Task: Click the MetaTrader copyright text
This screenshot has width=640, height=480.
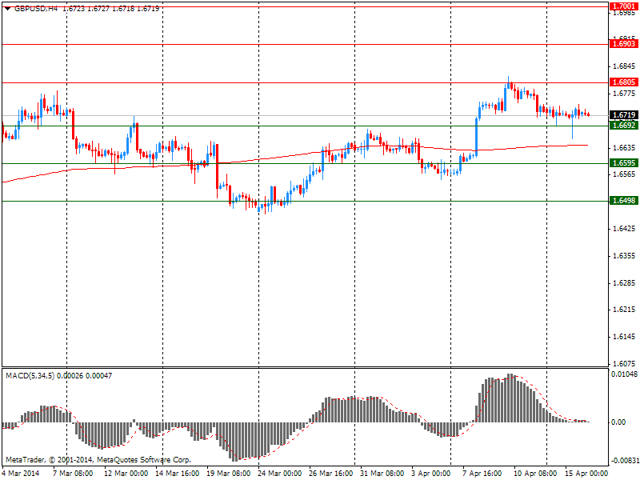Action: click(x=98, y=460)
